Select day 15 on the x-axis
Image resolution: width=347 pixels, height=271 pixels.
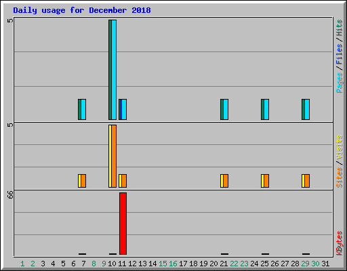pos(163,264)
